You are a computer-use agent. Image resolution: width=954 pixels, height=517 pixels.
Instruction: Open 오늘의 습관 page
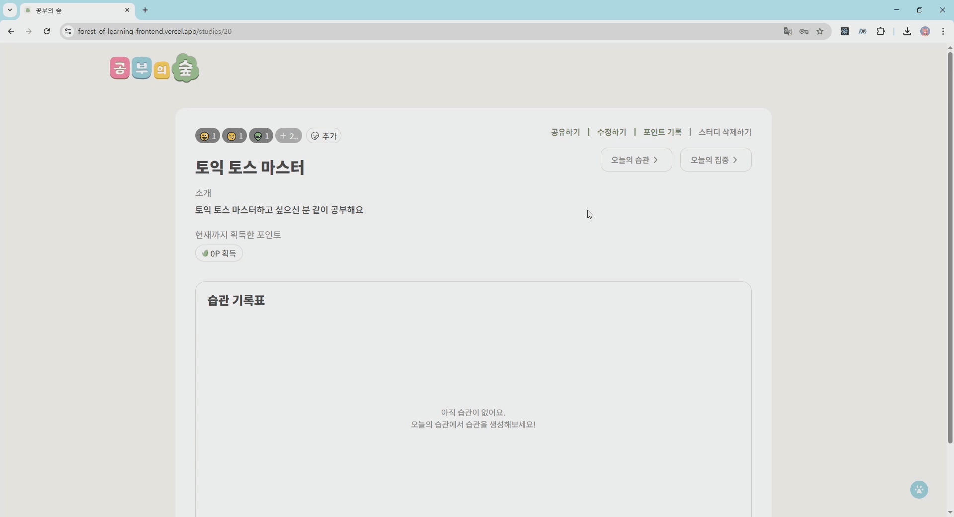636,160
